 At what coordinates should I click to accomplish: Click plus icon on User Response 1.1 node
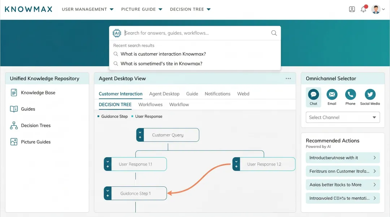point(108,167)
